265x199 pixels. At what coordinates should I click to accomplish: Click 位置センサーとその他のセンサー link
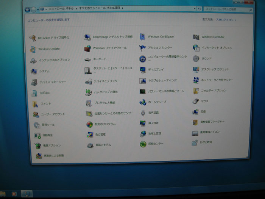114,113
